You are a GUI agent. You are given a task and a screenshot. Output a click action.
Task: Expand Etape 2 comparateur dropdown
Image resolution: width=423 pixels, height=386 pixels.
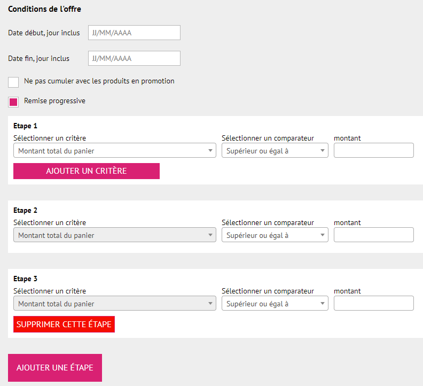275,235
